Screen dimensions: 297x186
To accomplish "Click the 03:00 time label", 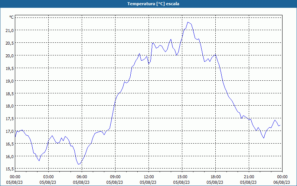I will (x=49, y=177).
